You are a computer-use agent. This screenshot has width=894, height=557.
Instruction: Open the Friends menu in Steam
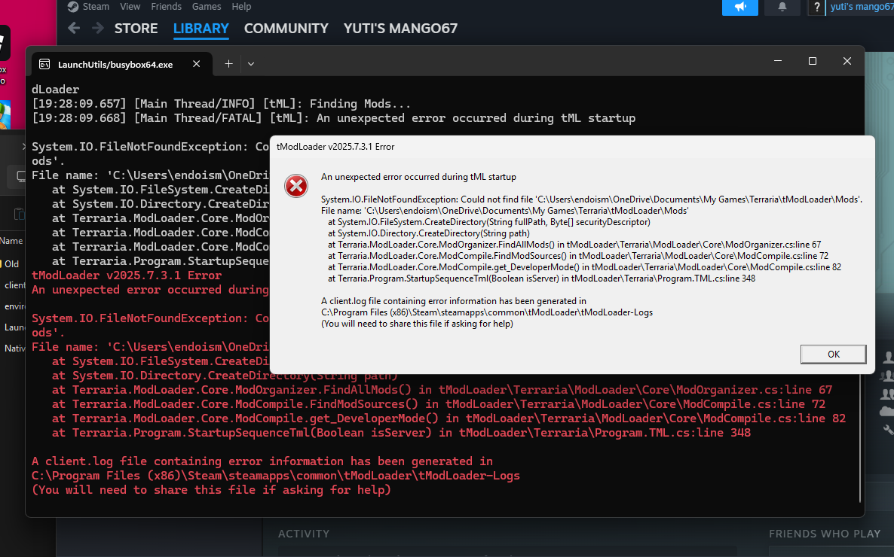166,6
